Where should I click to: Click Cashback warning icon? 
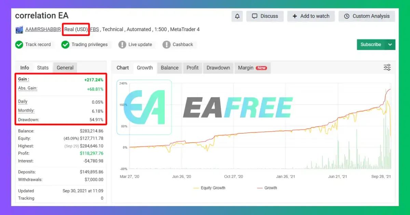166,45
